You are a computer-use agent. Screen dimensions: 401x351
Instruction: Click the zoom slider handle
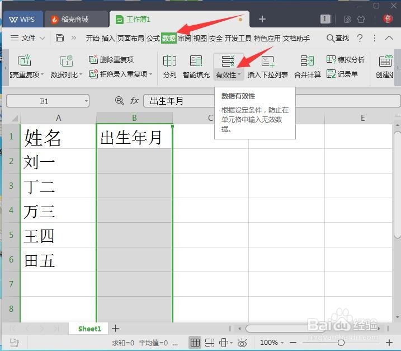tap(341, 343)
